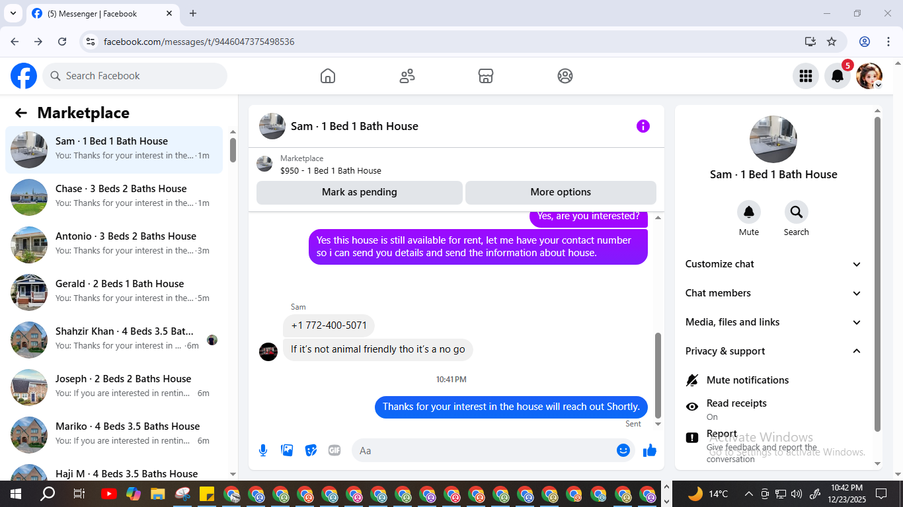The height and width of the screenshot is (507, 903).
Task: Expand Media, files and links section
Action: pyautogui.click(x=773, y=322)
